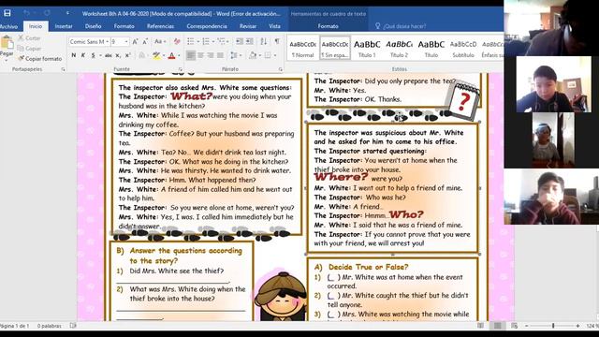Open the Change Case (Aa) dropdown
Screen dimensions: 599x337
coord(160,41)
